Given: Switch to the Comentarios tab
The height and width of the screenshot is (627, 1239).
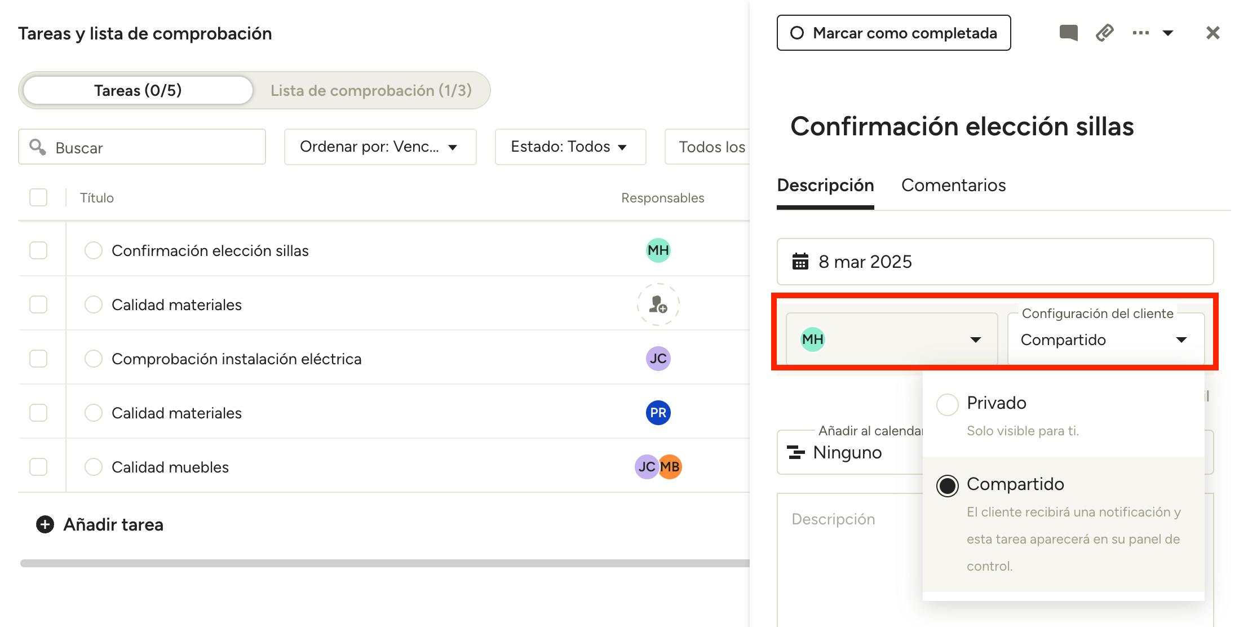Looking at the screenshot, I should [953, 186].
